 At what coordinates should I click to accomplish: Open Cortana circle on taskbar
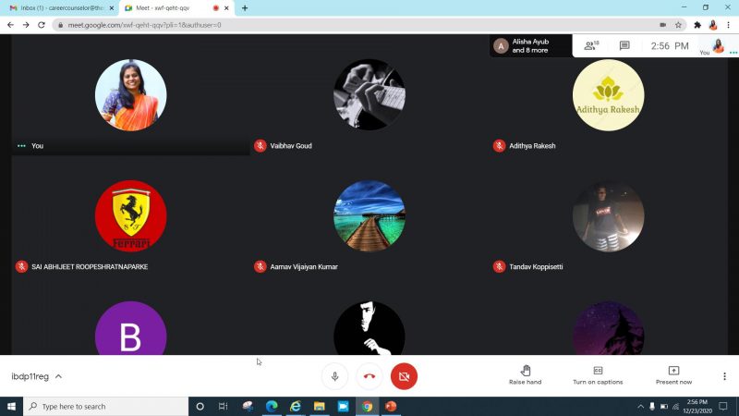tap(200, 406)
